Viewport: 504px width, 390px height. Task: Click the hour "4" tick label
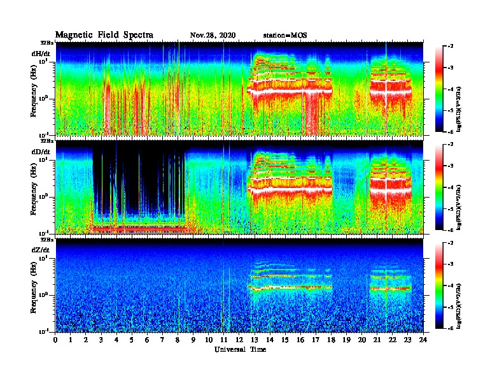click(x=116, y=340)
